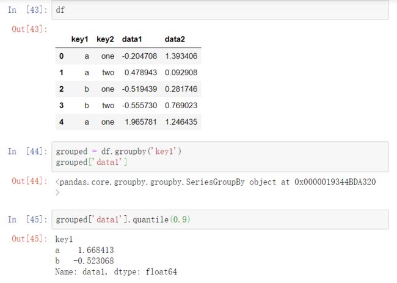Click the 'Name: data1, dtype: float64' line
Image resolution: width=397 pixels, height=283 pixels.
click(116, 271)
